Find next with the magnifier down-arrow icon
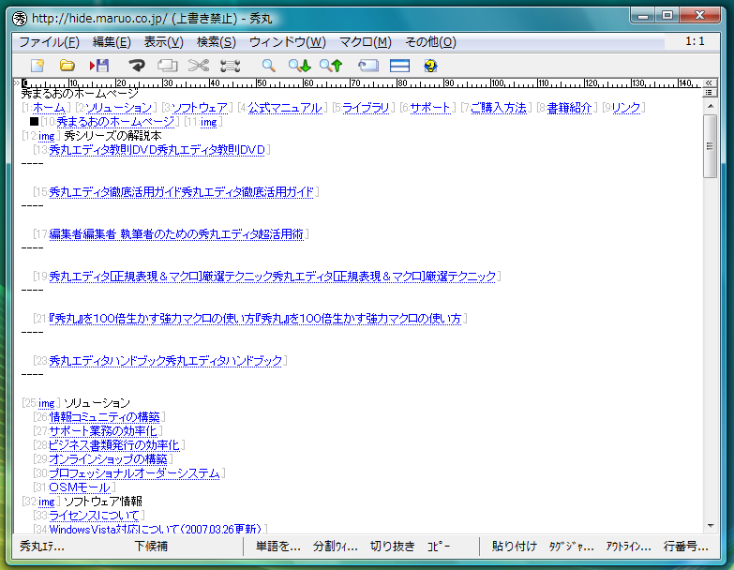Viewport: 734px width, 570px height. coord(300,66)
